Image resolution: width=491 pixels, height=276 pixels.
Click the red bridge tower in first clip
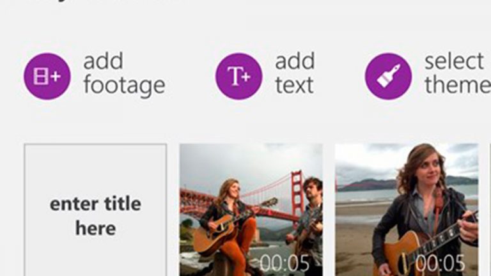(296, 195)
